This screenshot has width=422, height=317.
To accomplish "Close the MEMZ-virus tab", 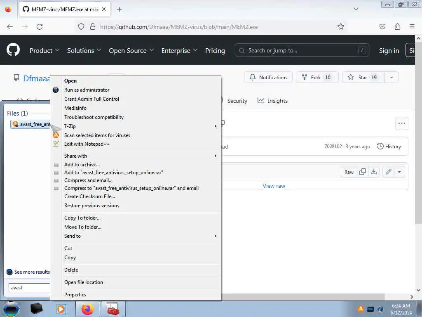I will tap(104, 9).
